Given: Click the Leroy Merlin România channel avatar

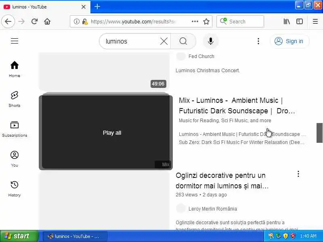Looking at the screenshot, I should coord(180,209).
